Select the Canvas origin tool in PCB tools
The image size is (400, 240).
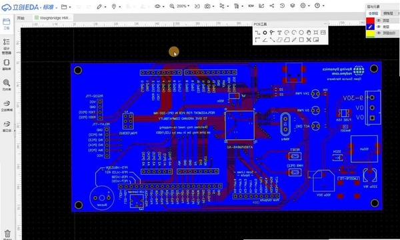[257, 40]
